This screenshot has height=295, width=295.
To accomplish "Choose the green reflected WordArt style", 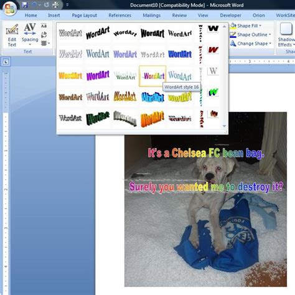I will [125, 76].
